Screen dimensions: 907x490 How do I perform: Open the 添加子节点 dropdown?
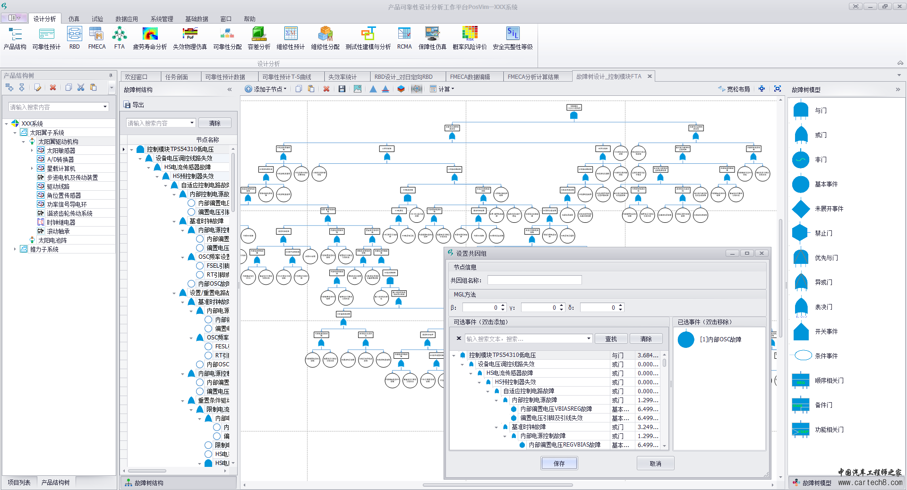266,89
